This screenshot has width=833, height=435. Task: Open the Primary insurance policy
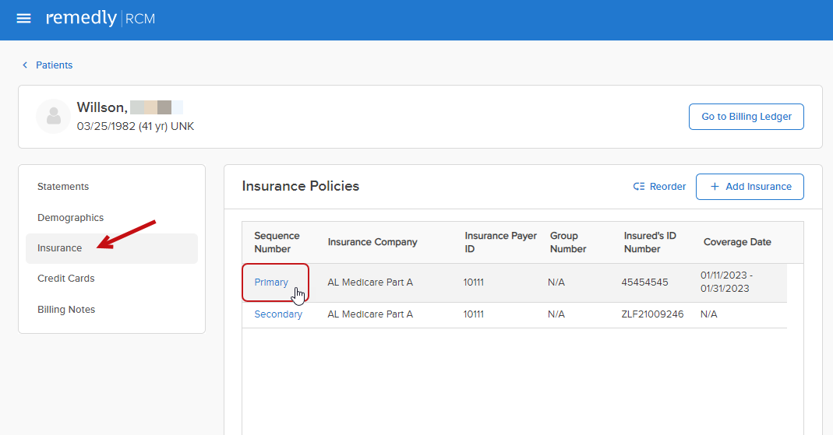[x=271, y=282]
